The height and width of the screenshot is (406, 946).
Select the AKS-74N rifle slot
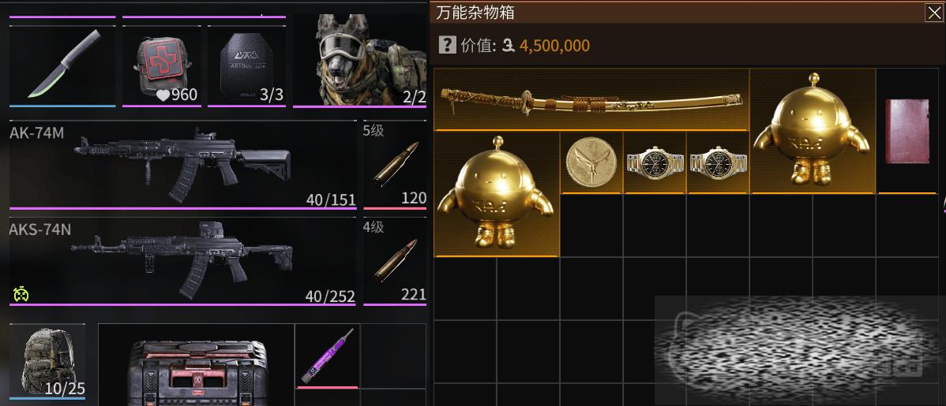point(183,261)
